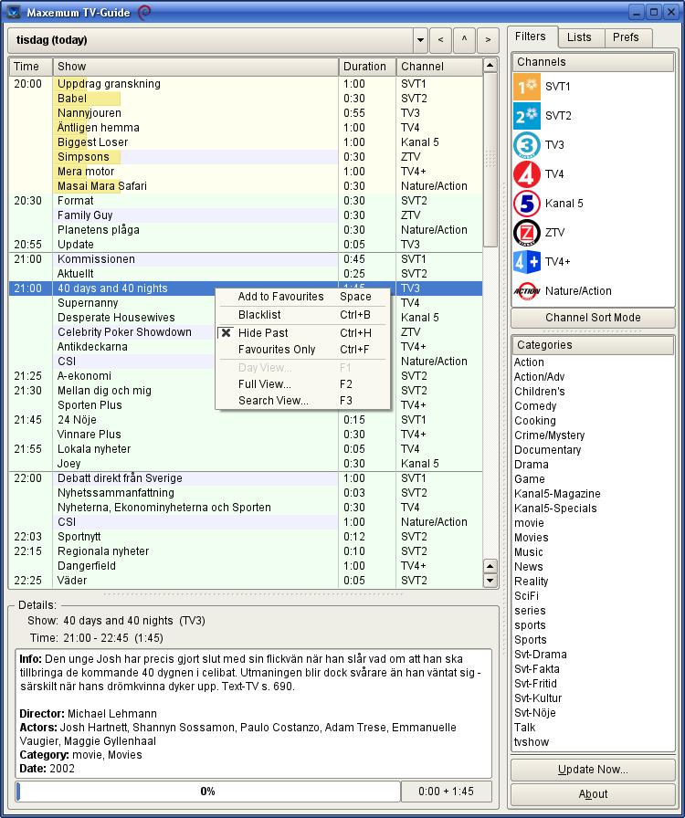Enable Favourites Only in context menu
Viewport: 685px width, 818px height.
tap(276, 350)
